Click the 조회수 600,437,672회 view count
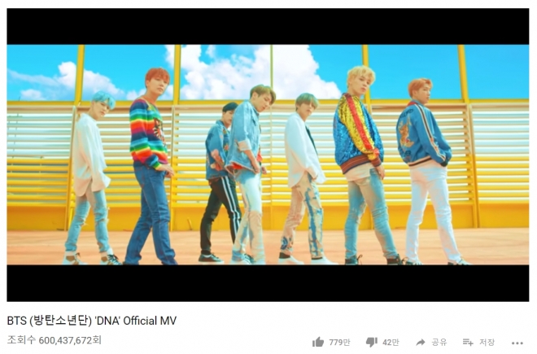 (55, 340)
